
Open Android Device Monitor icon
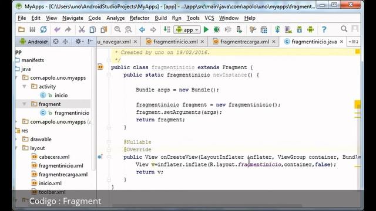(311, 29)
